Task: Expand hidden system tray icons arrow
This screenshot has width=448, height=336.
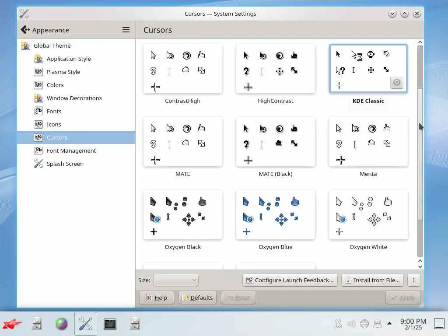Action: [389, 323]
